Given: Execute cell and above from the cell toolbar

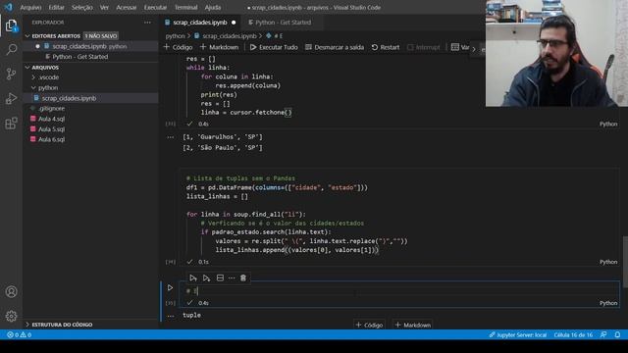Looking at the screenshot, I should 193,277.
